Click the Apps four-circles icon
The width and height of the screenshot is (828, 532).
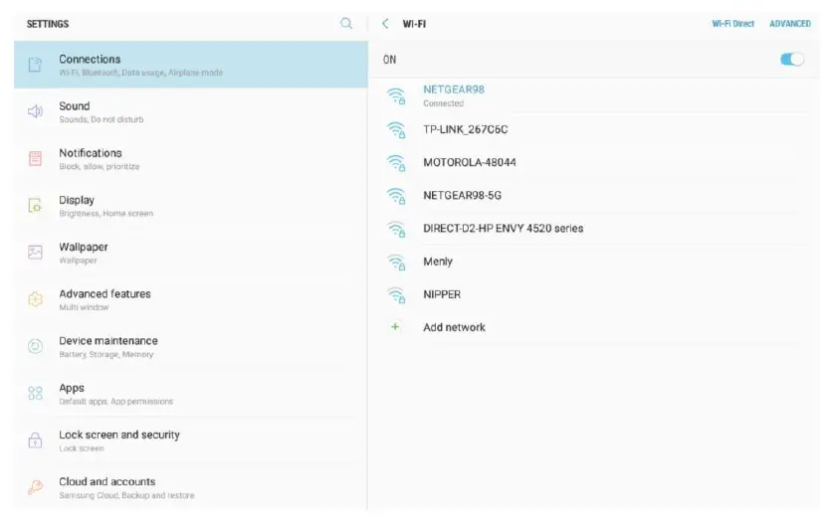pos(35,393)
